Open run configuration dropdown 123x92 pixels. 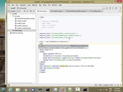(x=104, y=8)
